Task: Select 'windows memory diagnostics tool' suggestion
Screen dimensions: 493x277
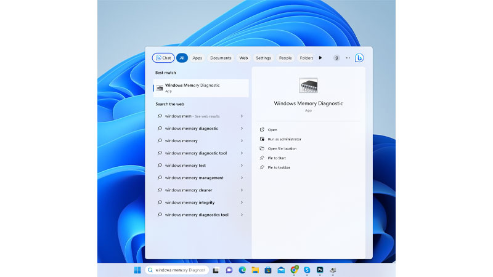Action: pos(201,215)
